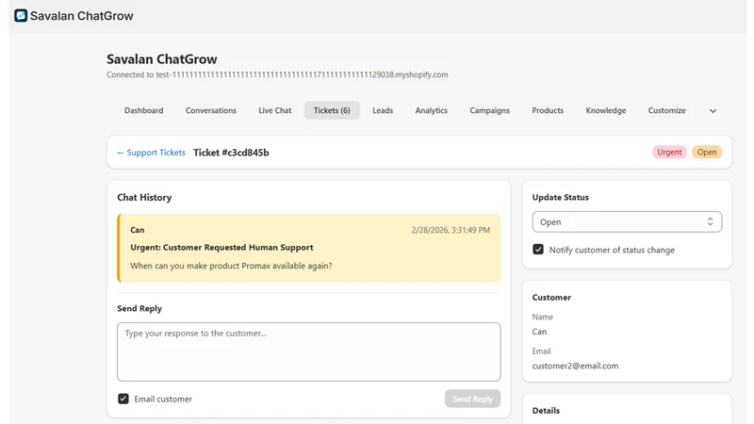Viewport: 754px width, 424px height.
Task: Click the connected myshopify.com store text
Action: [277, 74]
